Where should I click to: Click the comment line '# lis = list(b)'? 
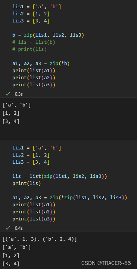34,42
